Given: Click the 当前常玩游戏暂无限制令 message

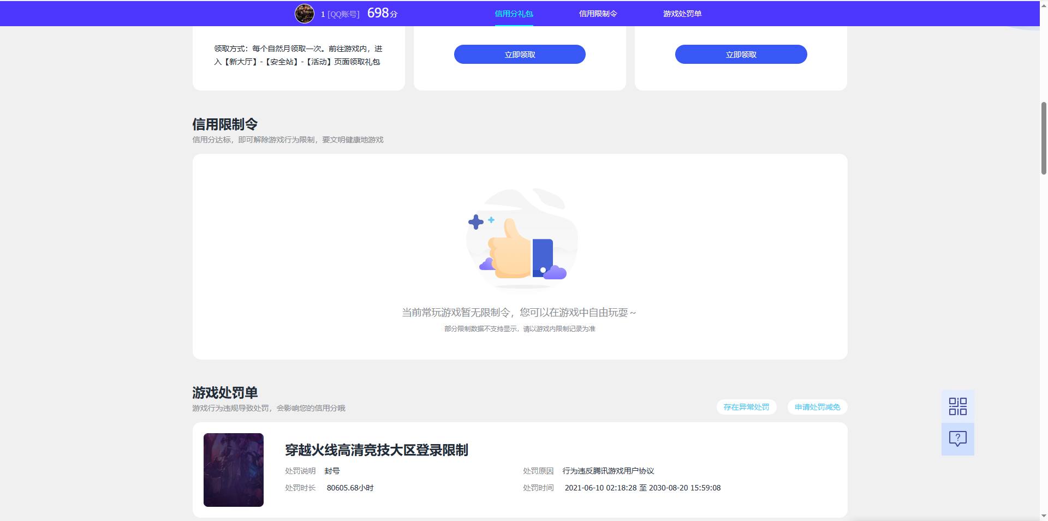Looking at the screenshot, I should pos(519,313).
